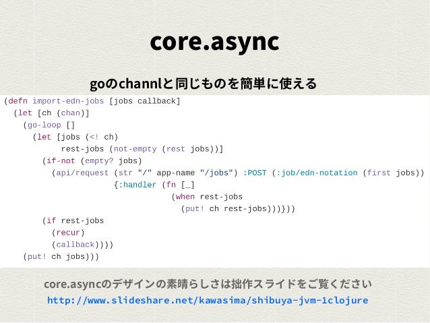Click the api/request code line

[x=238, y=173]
